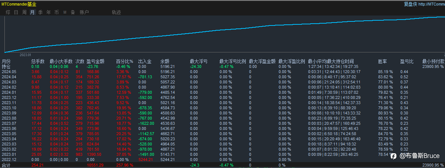This screenshot has height=168, width=445.
Task: Switch to the 日 daily tab
Action: (x=16, y=12)
